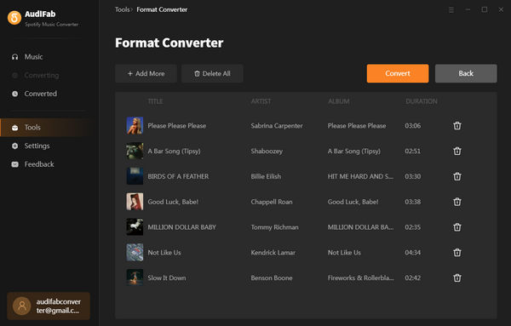
Task: Click the Add More button
Action: point(146,73)
